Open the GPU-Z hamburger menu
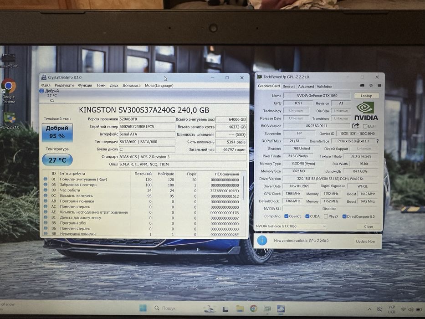425x319 pixels. coord(379,86)
